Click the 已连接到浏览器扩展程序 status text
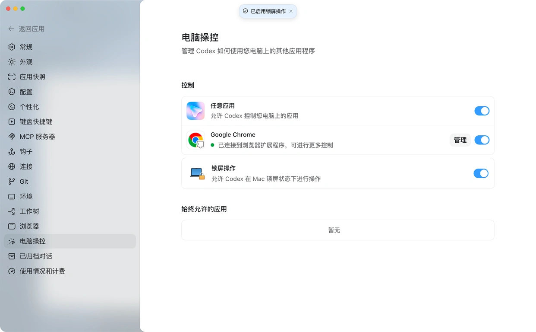The width and height of the screenshot is (536, 332). point(275,145)
